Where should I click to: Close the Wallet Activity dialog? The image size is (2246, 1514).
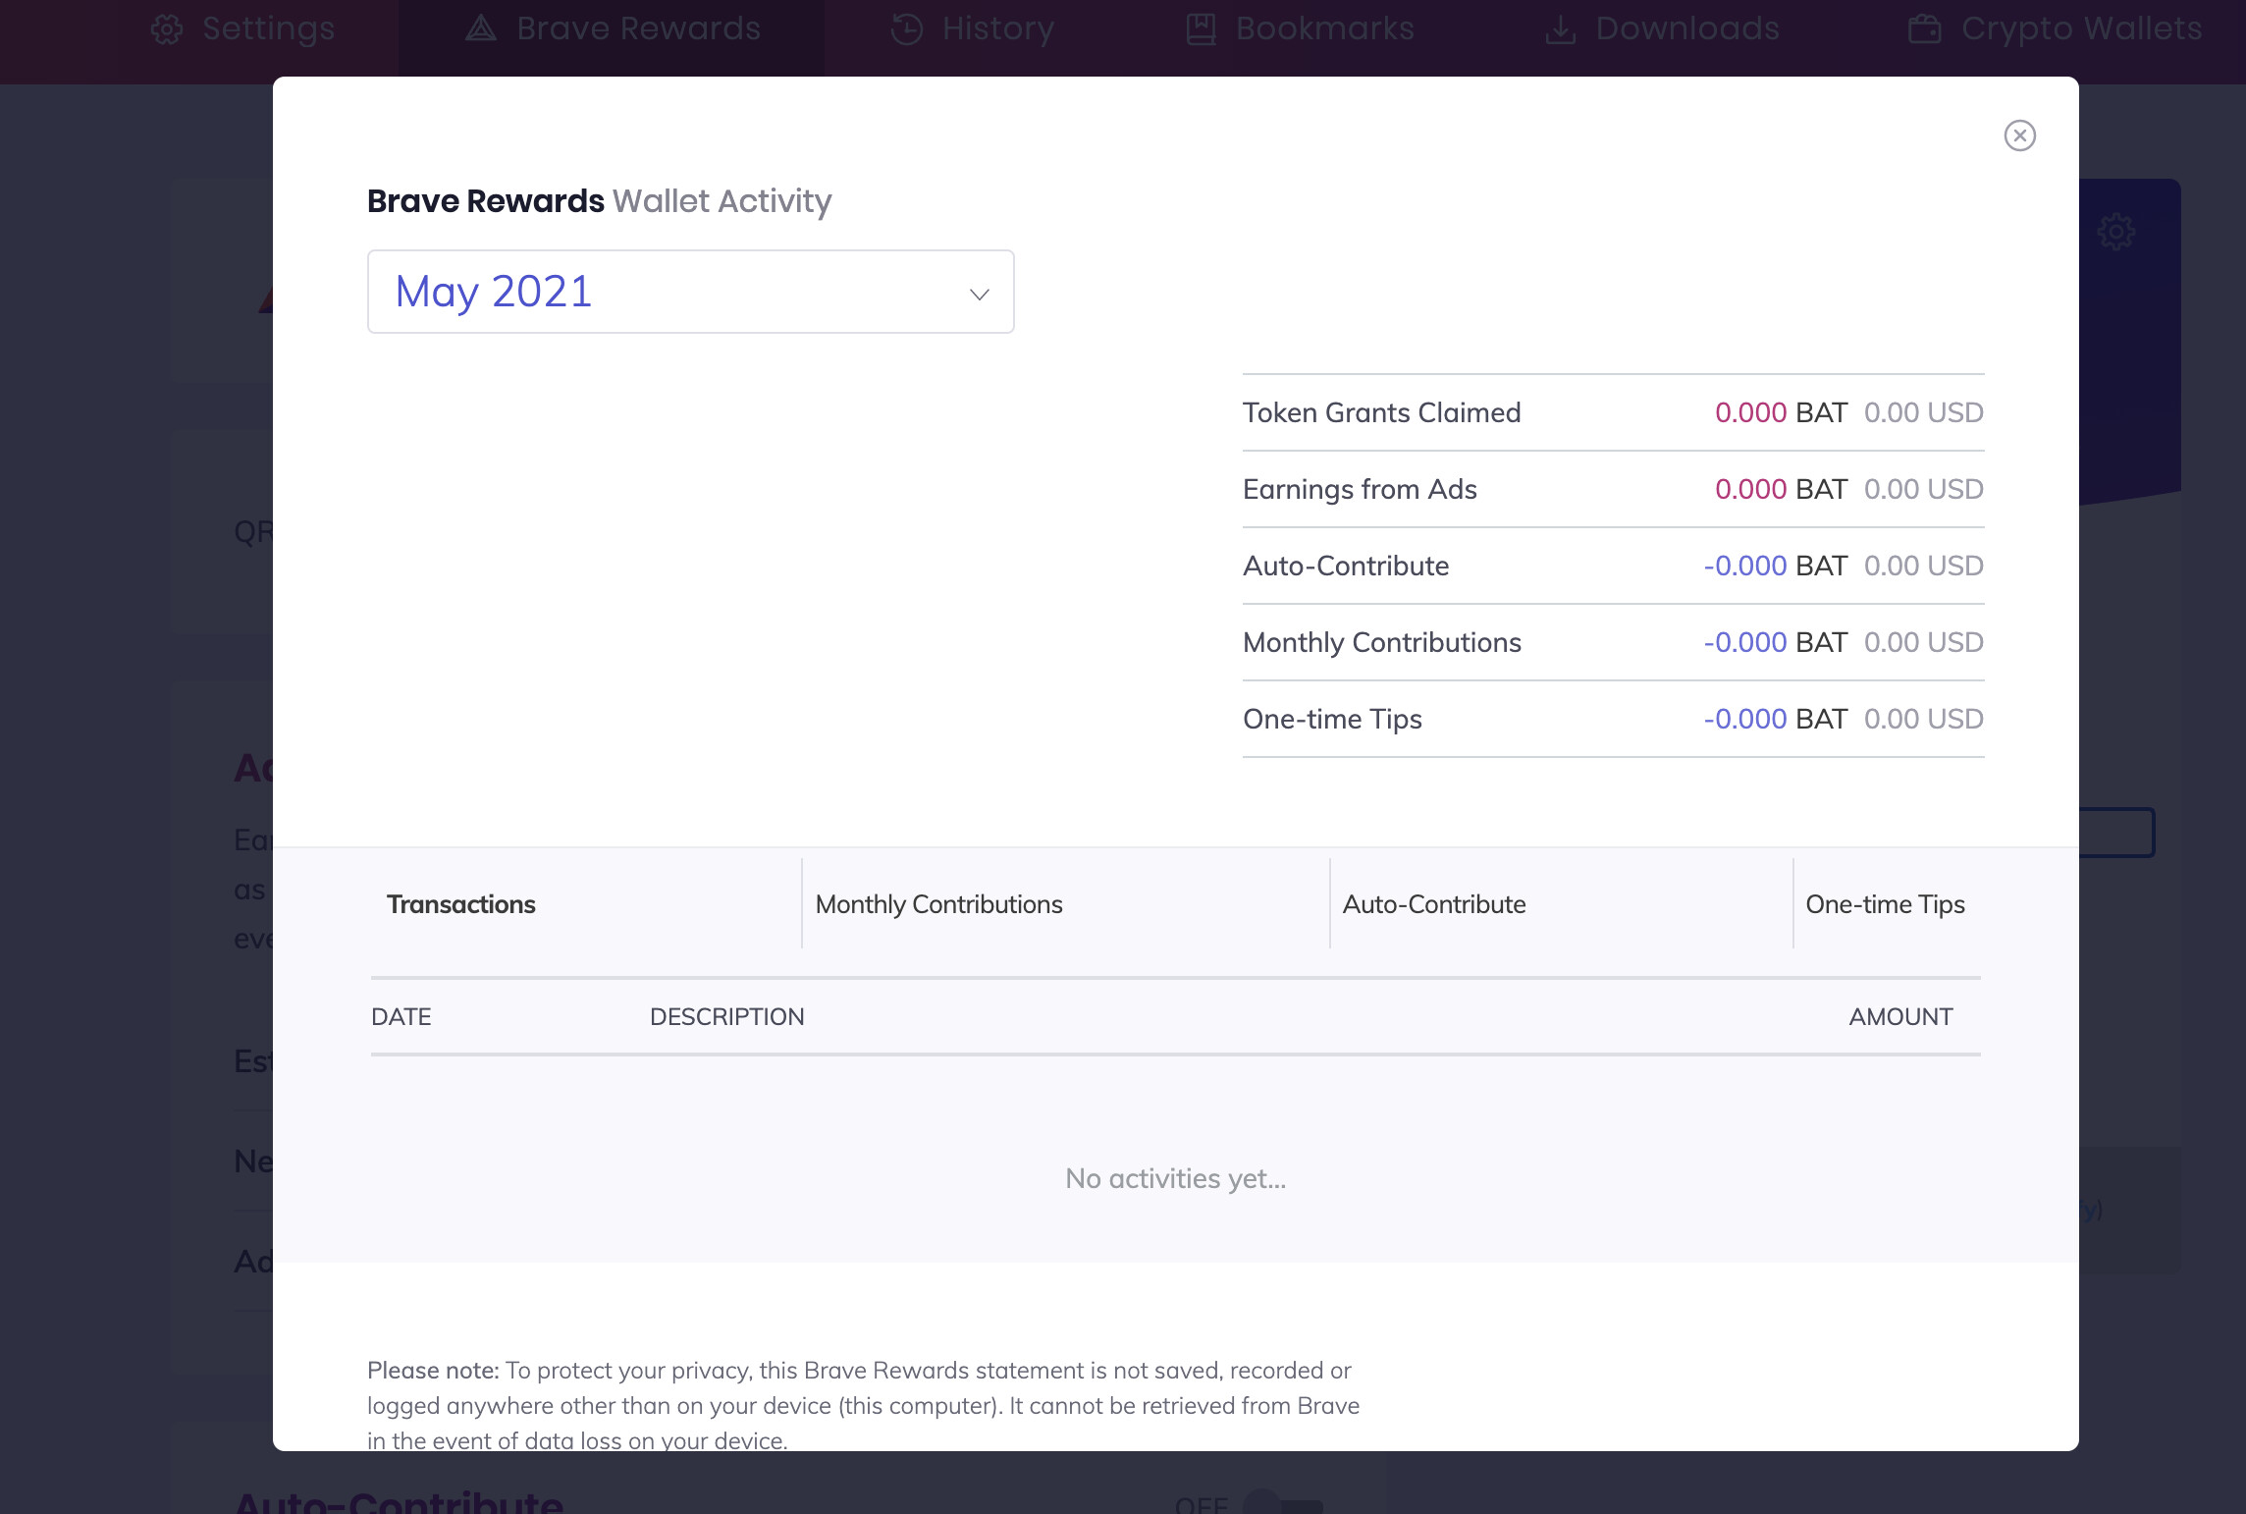point(2019,135)
